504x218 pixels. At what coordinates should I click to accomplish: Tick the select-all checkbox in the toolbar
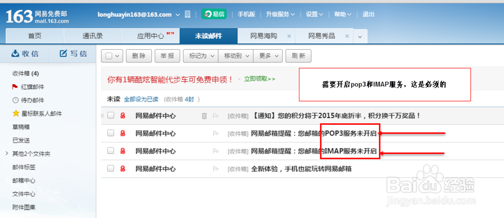pyautogui.click(x=109, y=56)
